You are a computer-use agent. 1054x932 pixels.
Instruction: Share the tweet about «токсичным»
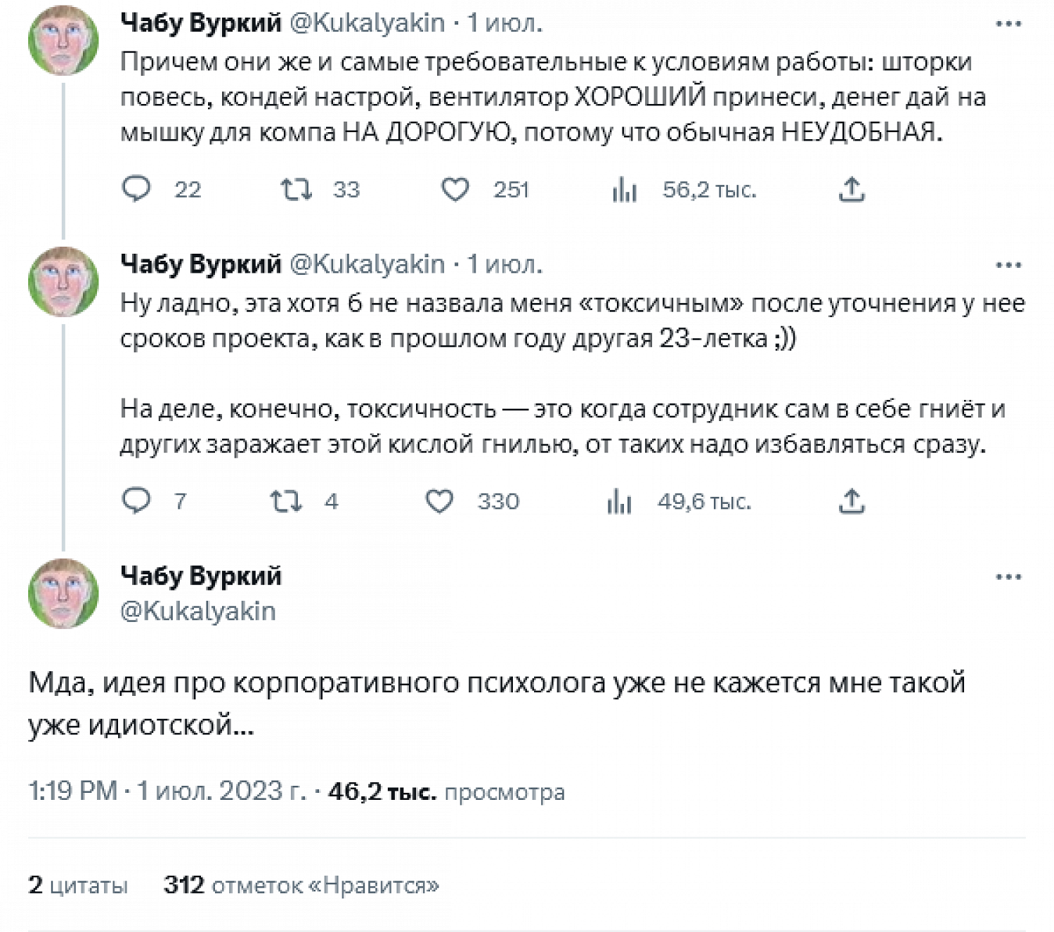pos(851,500)
